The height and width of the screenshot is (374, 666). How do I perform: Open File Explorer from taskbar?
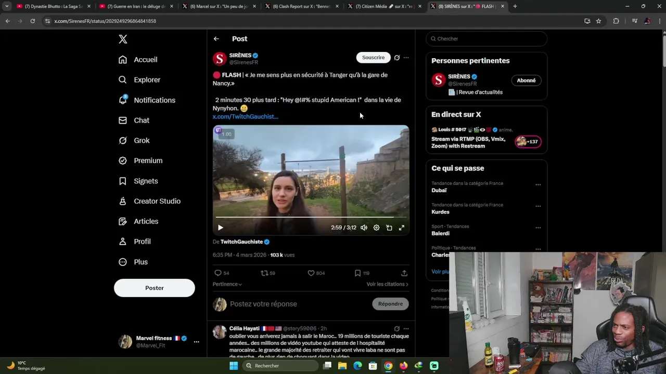point(342,366)
